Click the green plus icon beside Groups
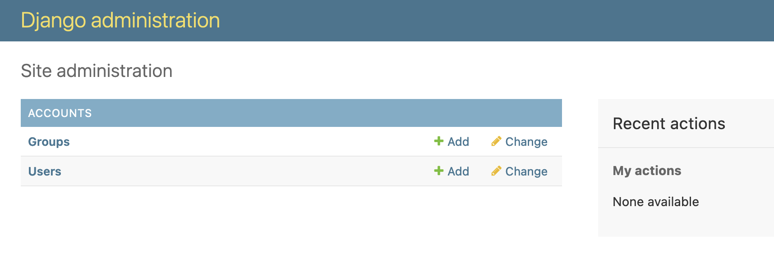This screenshot has width=774, height=261. click(438, 141)
